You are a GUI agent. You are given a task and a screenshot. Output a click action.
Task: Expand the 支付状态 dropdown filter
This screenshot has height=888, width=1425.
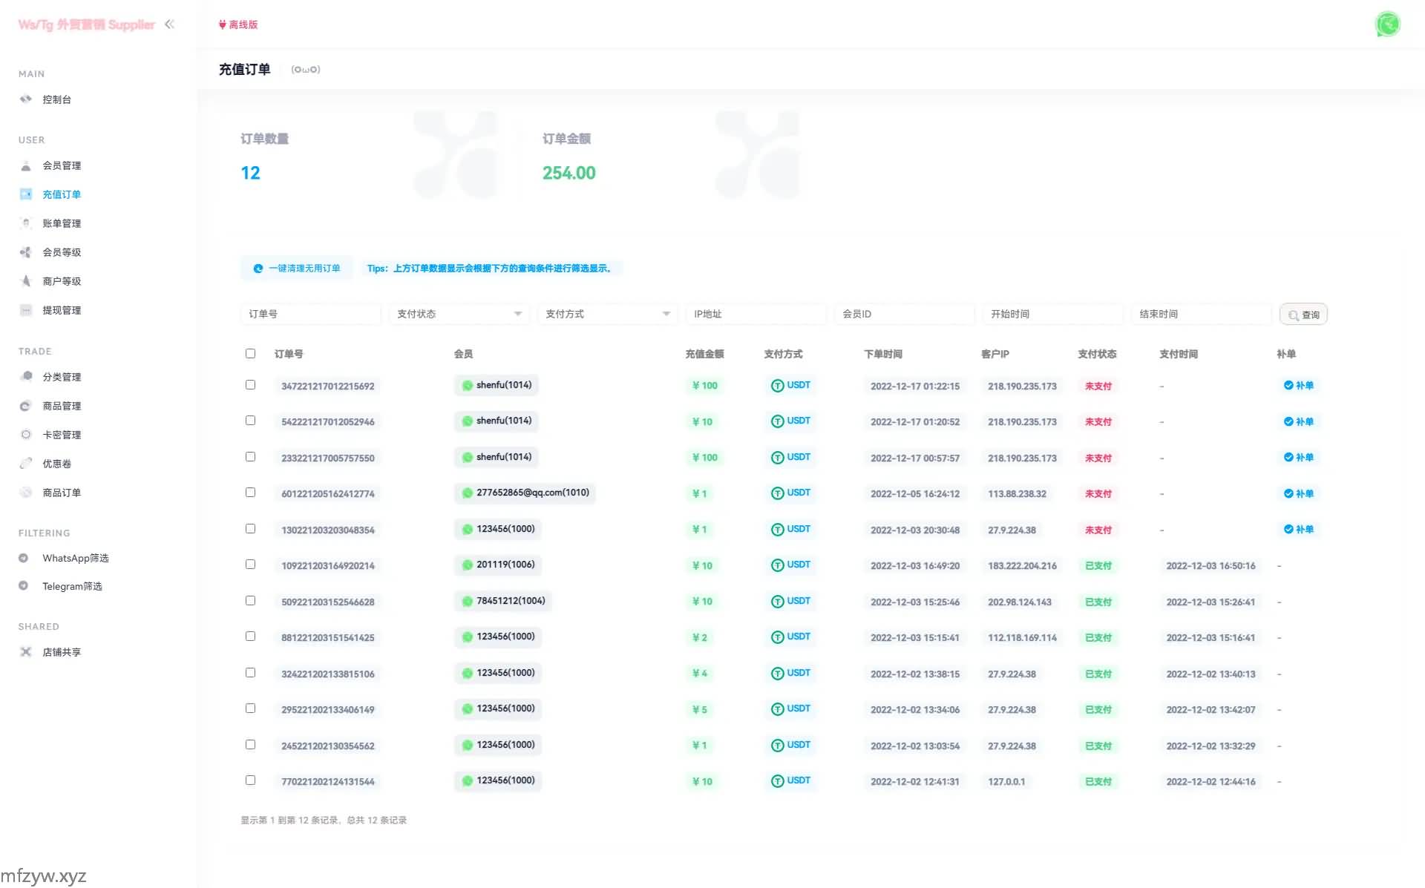click(x=459, y=314)
